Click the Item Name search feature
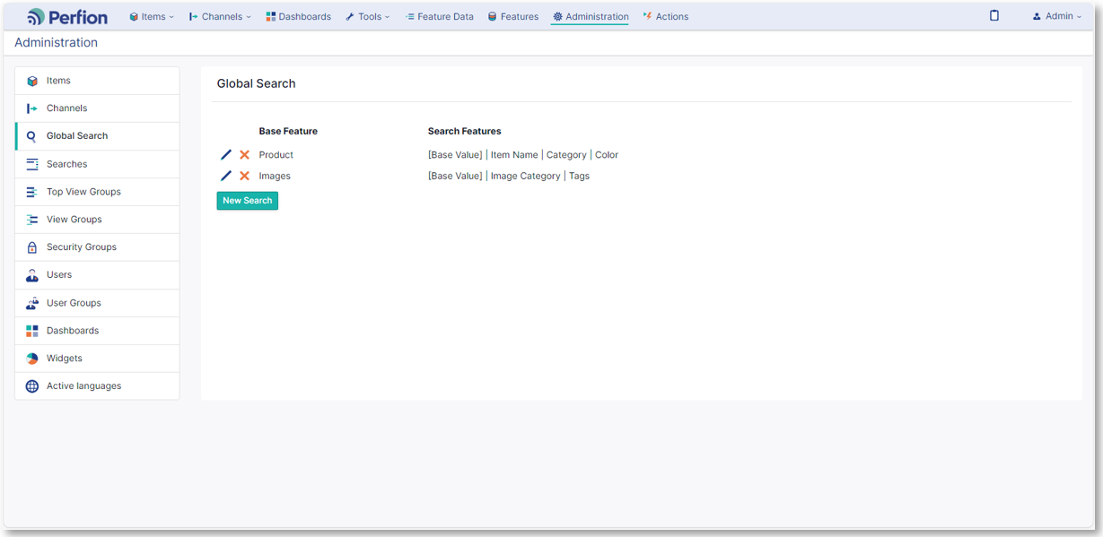This screenshot has width=1103, height=537. 514,155
